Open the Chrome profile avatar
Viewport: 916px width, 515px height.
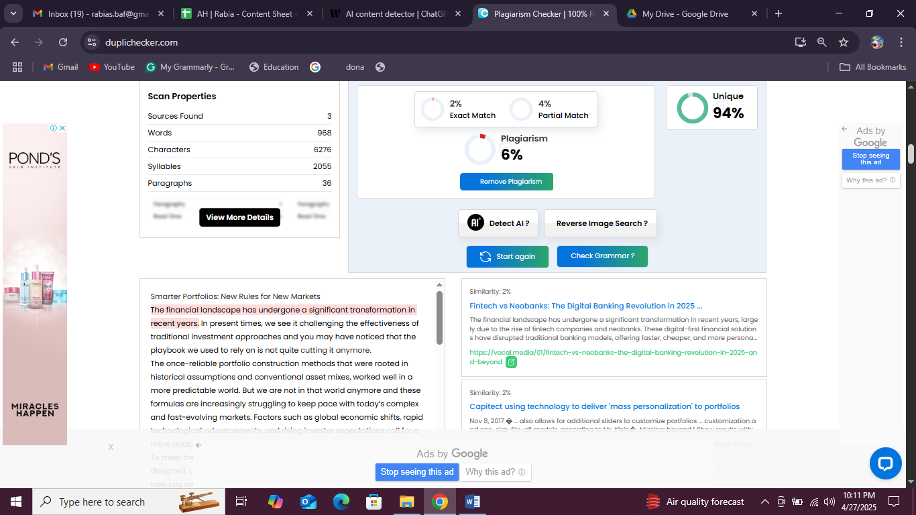[877, 42]
